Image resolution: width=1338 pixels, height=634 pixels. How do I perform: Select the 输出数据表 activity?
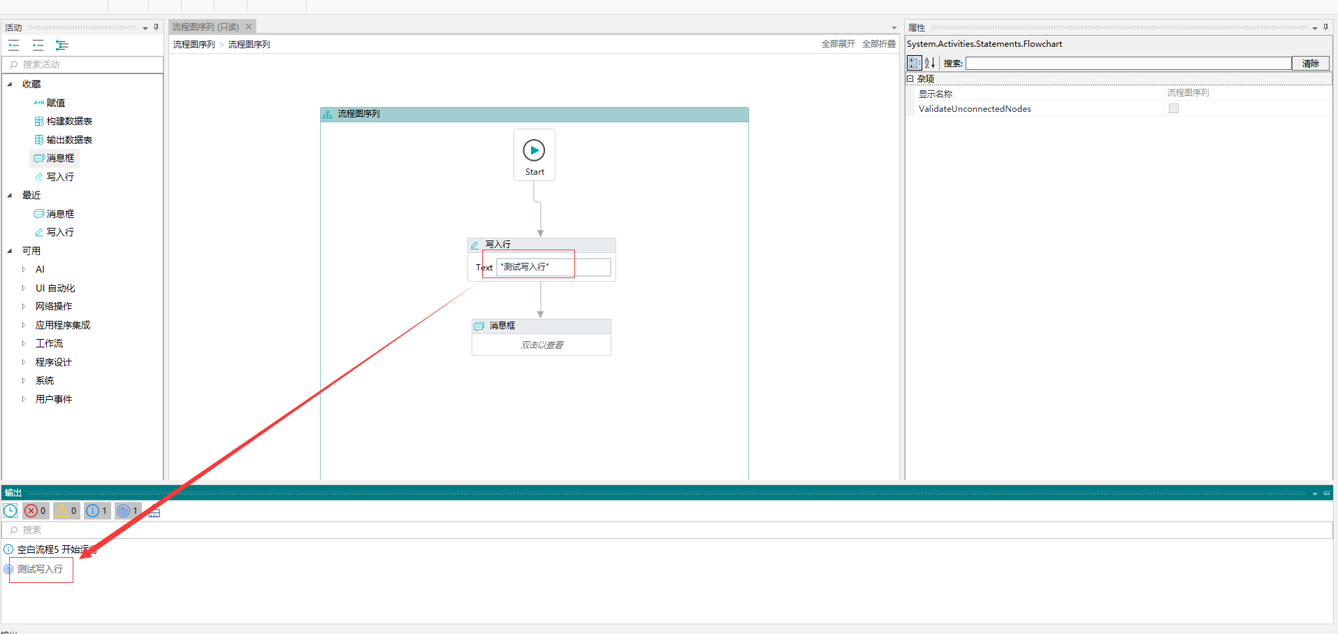point(64,140)
